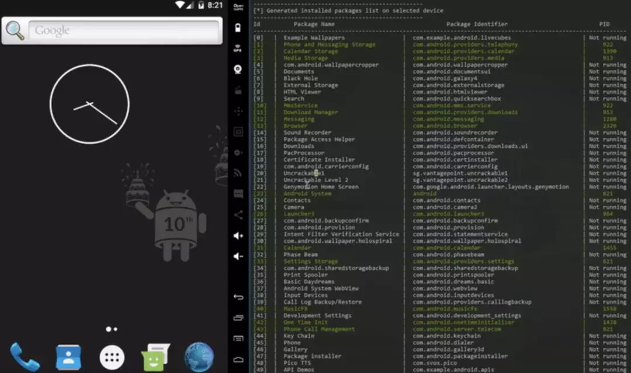The image size is (631, 373).
Task: Tap the Android menu button in the toolbar
Action: (238, 339)
